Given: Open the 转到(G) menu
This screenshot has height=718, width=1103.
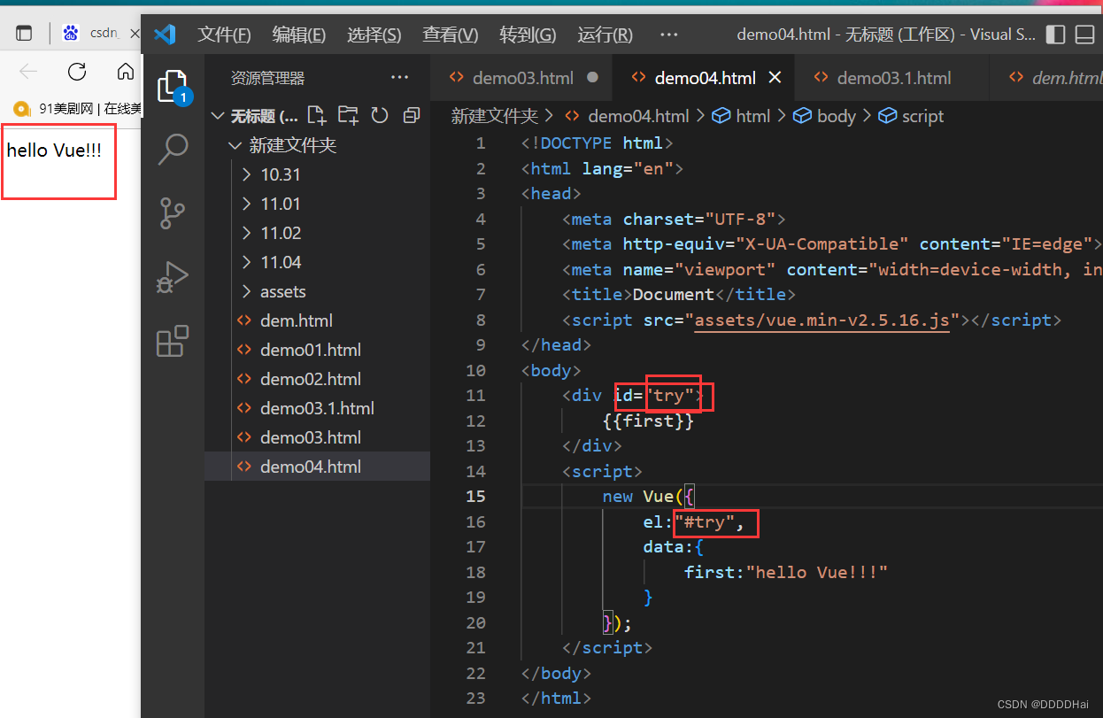Looking at the screenshot, I should click(x=528, y=35).
